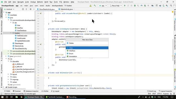Viewport: 176px width, 99px height.
Task: Collapse the app module node
Action: click(x=4, y=12)
